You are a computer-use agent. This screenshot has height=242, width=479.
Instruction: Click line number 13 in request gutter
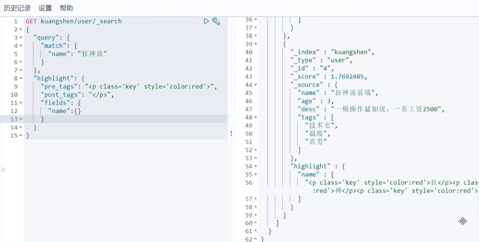coord(14,119)
